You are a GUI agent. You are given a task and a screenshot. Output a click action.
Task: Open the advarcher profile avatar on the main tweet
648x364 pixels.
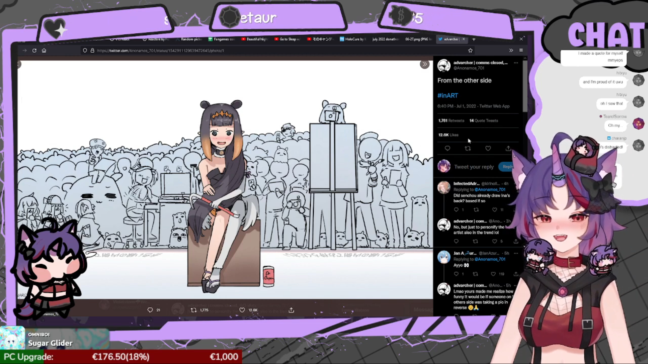[444, 65]
